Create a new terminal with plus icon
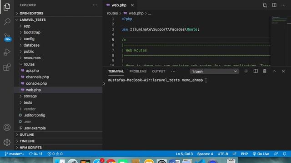The width and height of the screenshot is (291, 163). pos(246,71)
